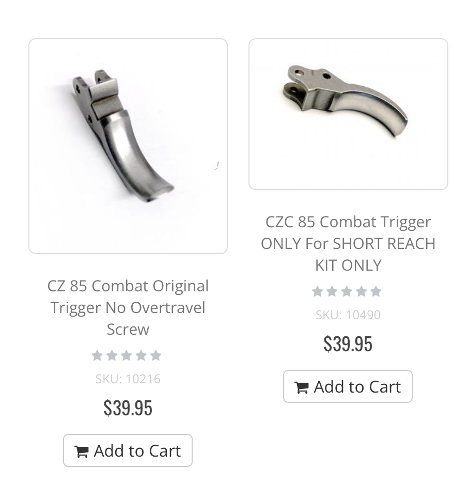Click the SKU: 10490 label
Screen dimensions: 453x499
coord(348,315)
